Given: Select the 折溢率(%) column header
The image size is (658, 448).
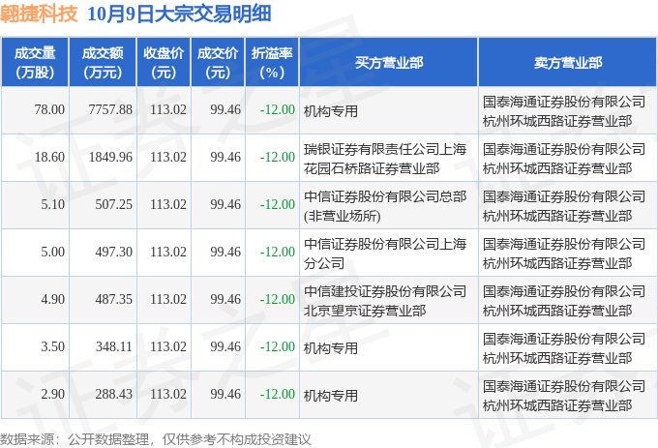Looking at the screenshot, I should pyautogui.click(x=272, y=63).
